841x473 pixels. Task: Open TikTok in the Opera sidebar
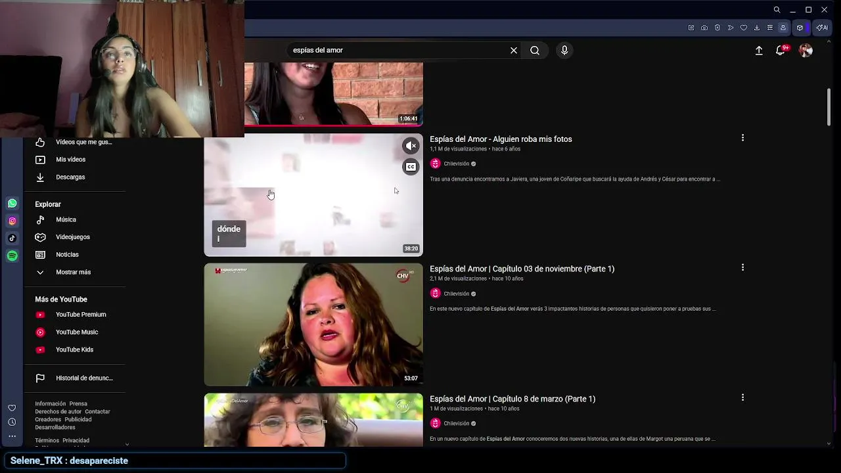(x=12, y=238)
